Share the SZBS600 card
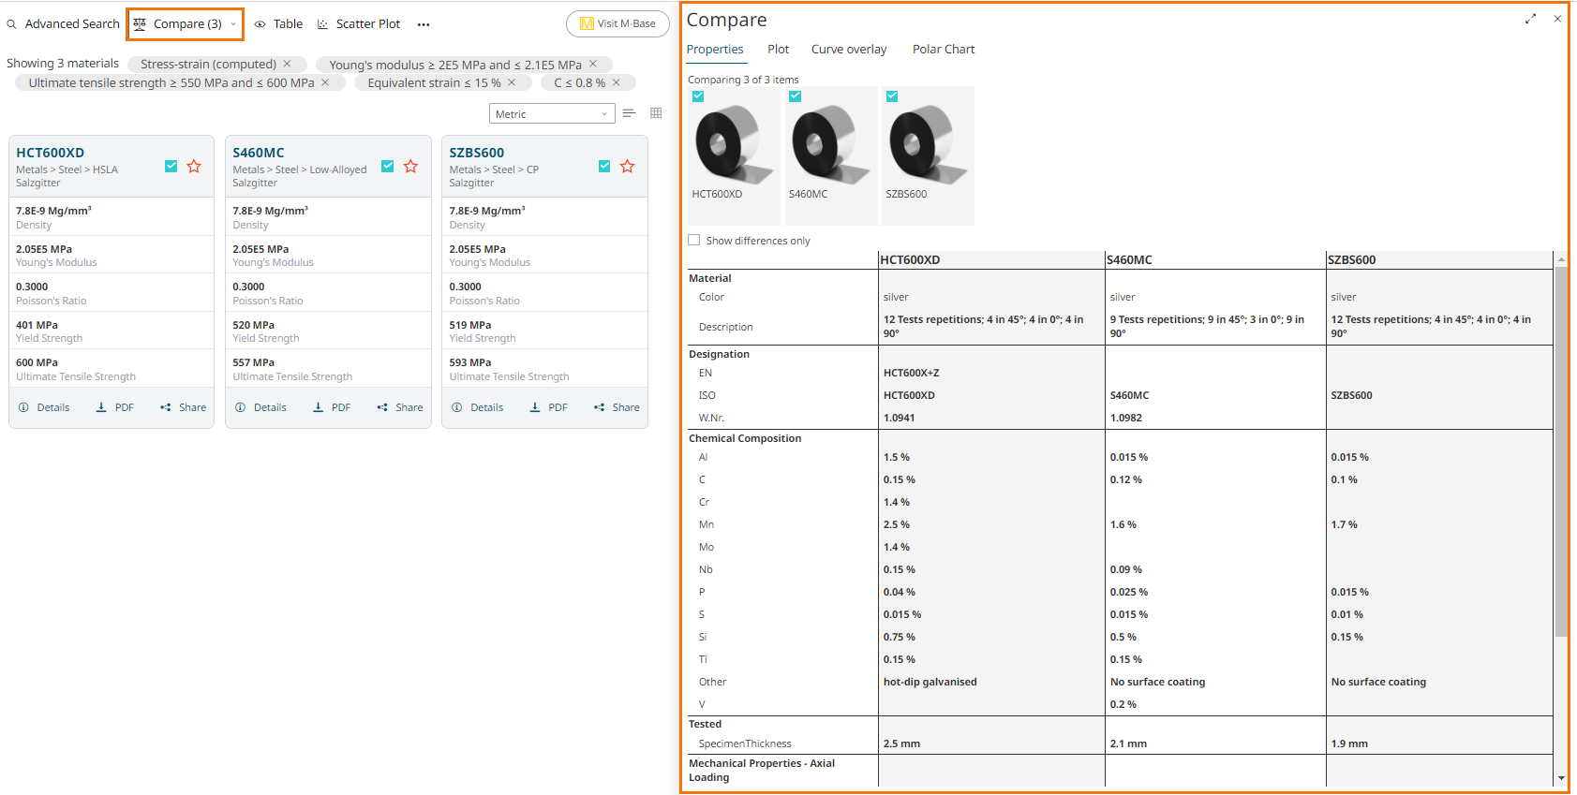The height and width of the screenshot is (795, 1577). click(x=617, y=407)
